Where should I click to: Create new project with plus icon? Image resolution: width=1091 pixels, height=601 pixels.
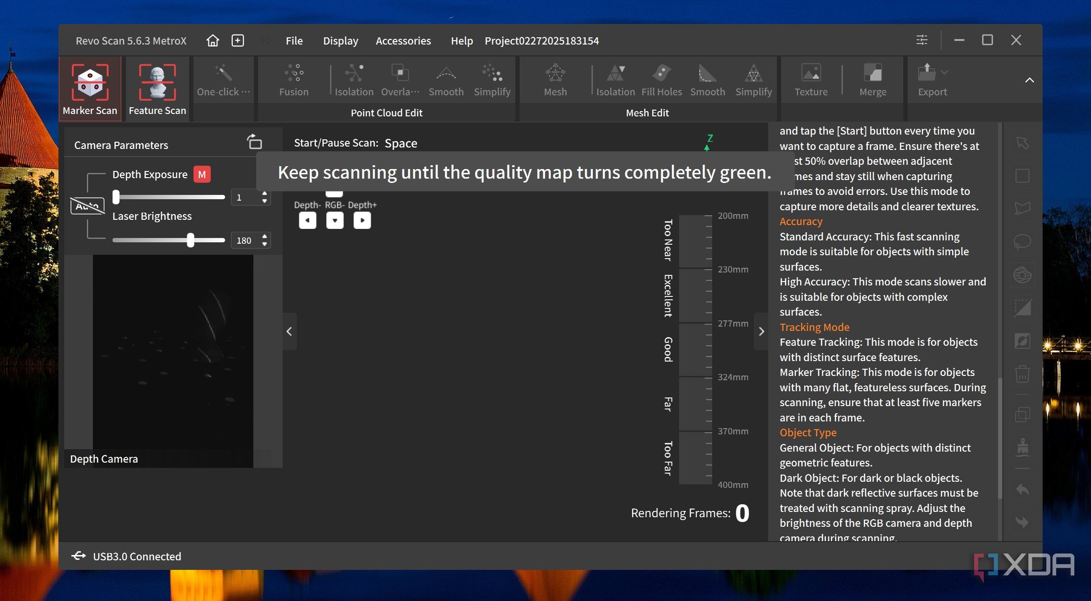[x=238, y=41]
